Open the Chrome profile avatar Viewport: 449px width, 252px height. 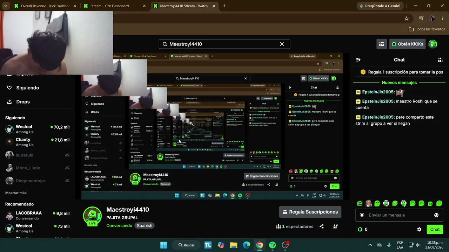pos(432,19)
